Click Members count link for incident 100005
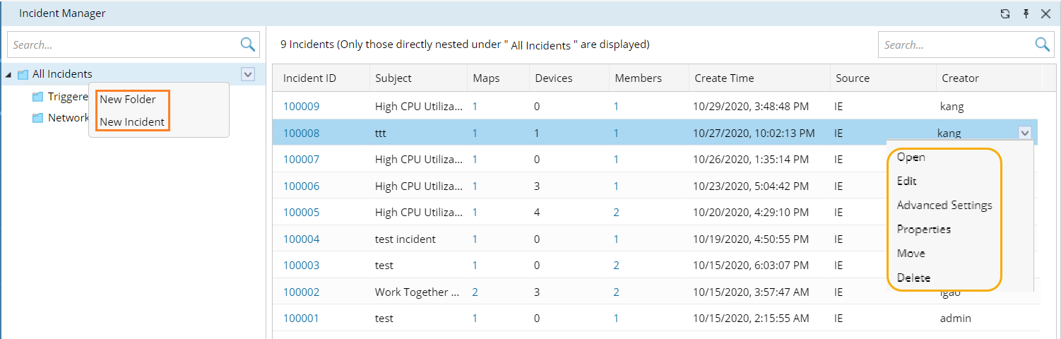The height and width of the screenshot is (339, 1061). click(616, 213)
